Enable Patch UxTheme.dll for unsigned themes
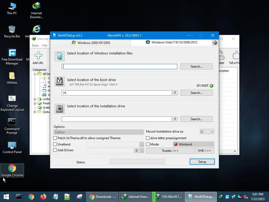 (55, 138)
